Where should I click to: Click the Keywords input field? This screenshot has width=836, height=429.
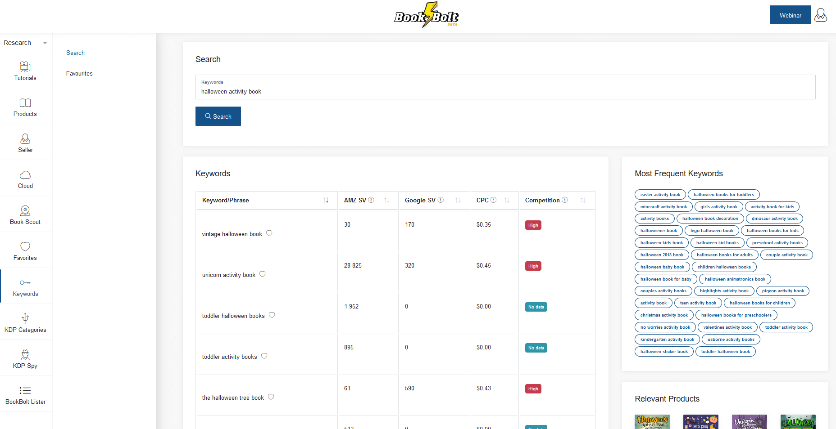tap(505, 87)
